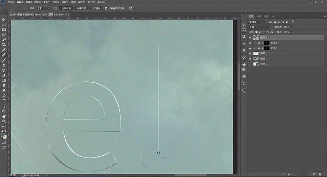The width and height of the screenshot is (327, 177).
Task: Select the 内容识别 content-aware type button
Action: pos(66,8)
